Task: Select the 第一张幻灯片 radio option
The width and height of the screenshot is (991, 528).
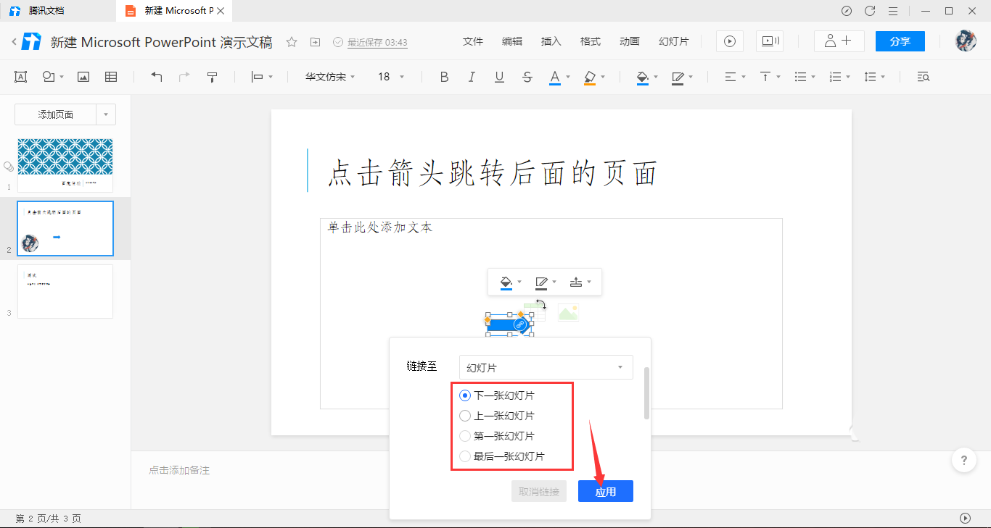Action: coord(465,435)
